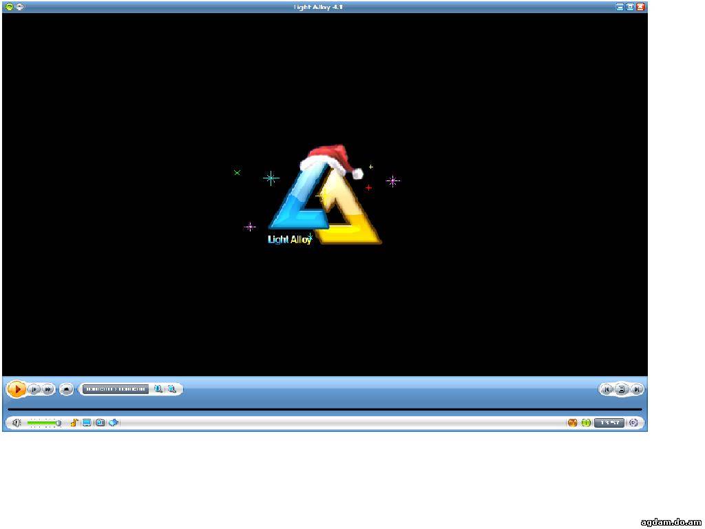Viewport: 705px width, 529px height.
Task: Open the playlist list button
Action: point(622,389)
